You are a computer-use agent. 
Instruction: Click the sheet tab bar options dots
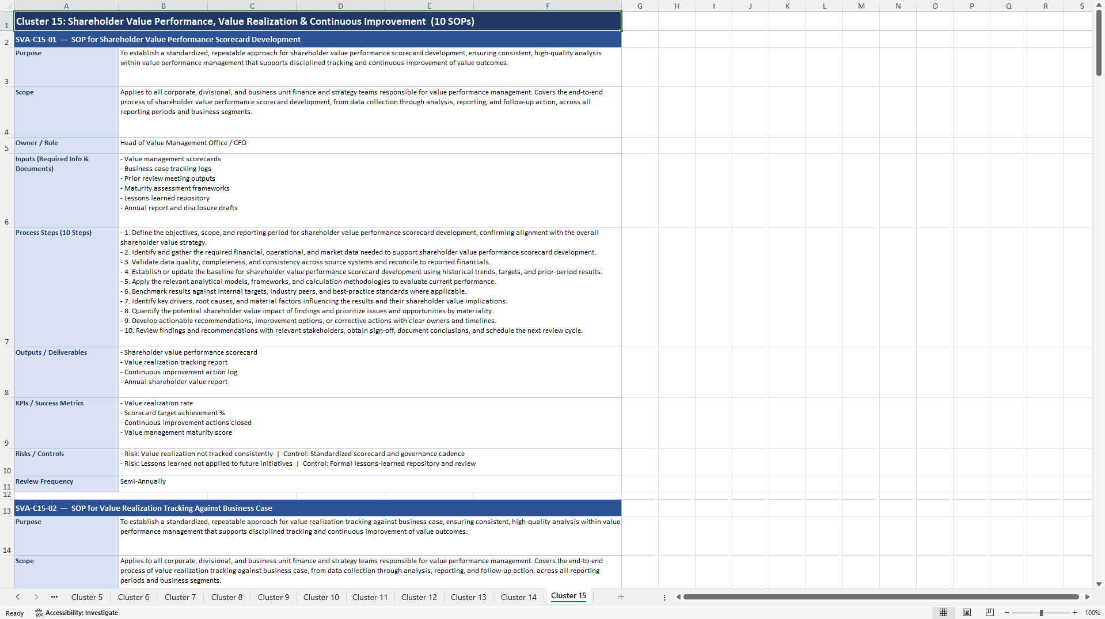pos(664,597)
